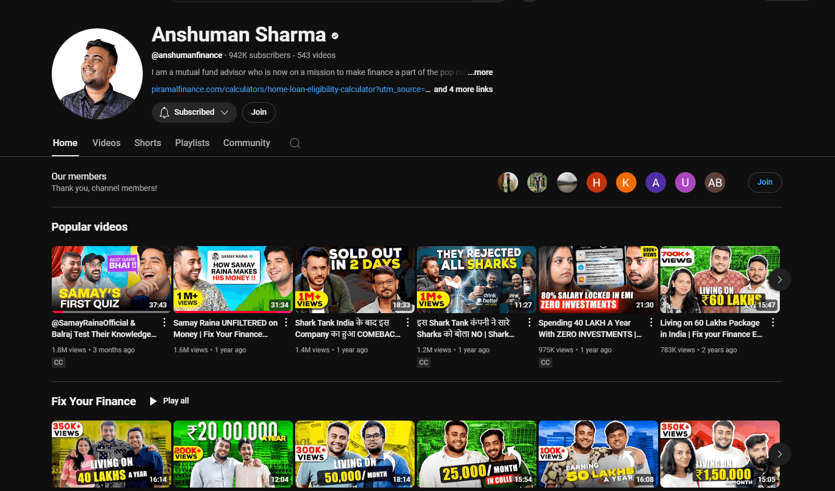Open the piramalfinance.com calculator link

(291, 89)
